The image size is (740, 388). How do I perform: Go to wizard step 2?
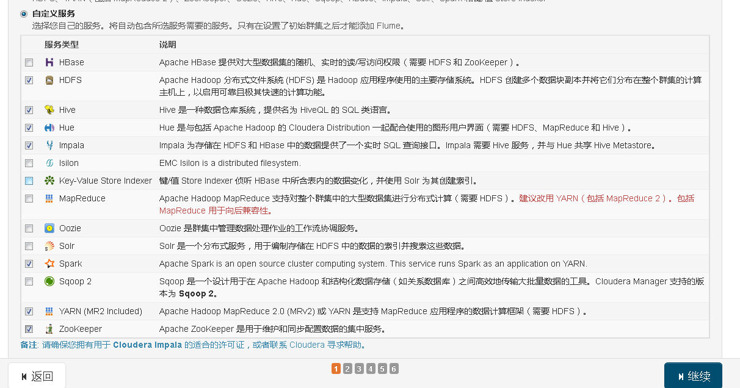tap(347, 368)
